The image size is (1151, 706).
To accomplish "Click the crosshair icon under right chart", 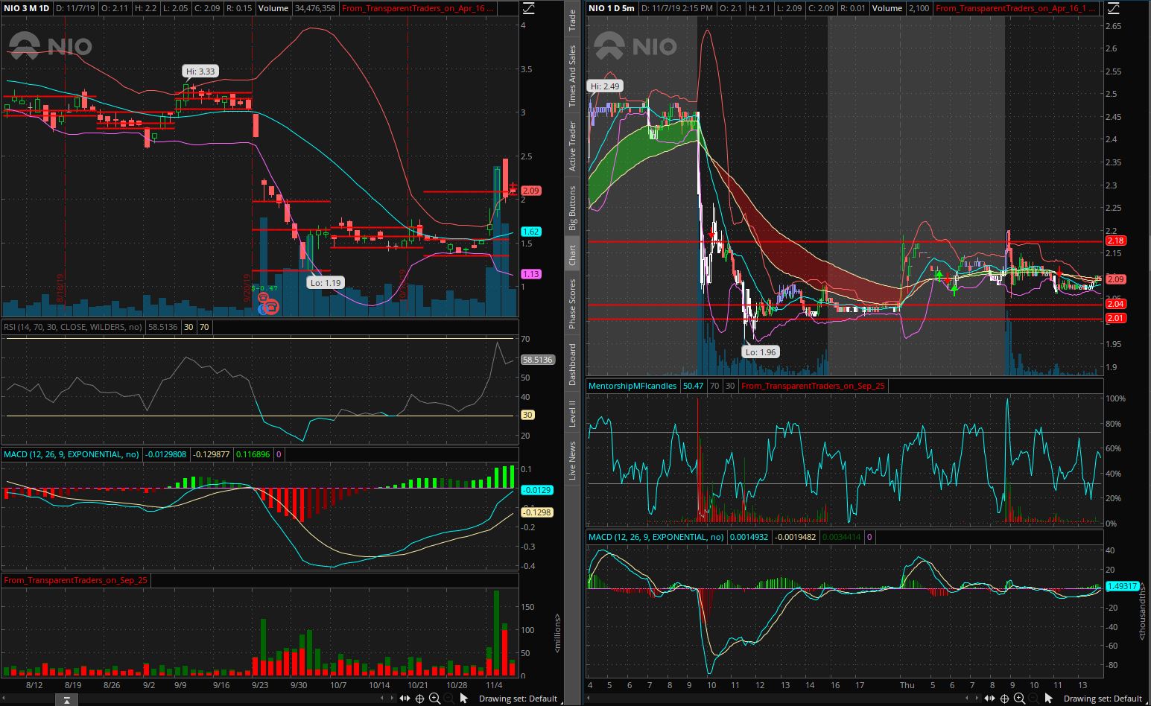I will point(1004,699).
